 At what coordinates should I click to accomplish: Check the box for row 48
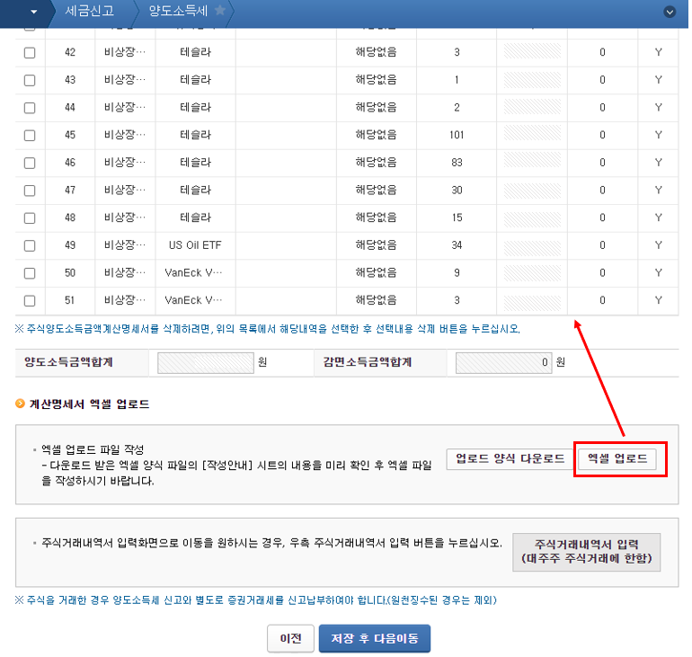point(30,218)
